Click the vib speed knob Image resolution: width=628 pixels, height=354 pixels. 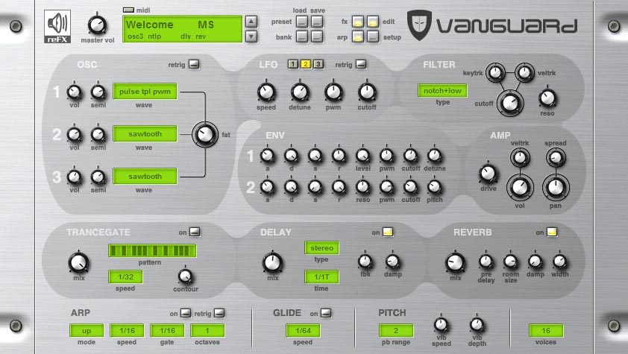441,324
